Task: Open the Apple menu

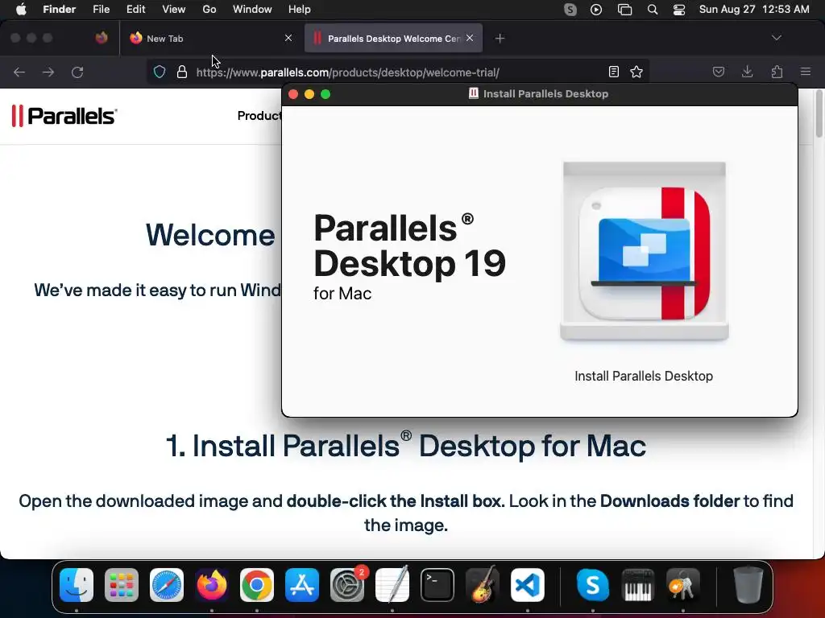Action: pyautogui.click(x=21, y=10)
